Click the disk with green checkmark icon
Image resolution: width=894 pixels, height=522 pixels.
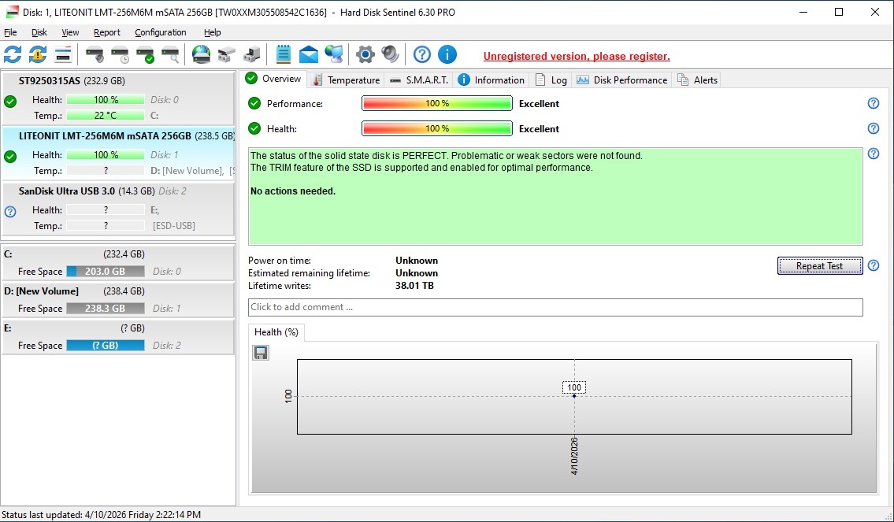pos(145,54)
